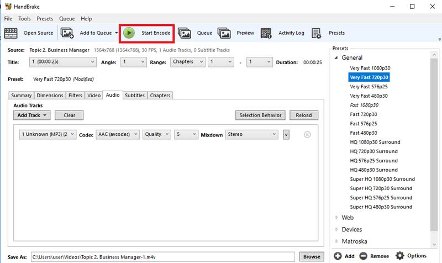Viewport: 442px width, 263px height.
Task: Expand the Devices presets group
Action: [336, 229]
